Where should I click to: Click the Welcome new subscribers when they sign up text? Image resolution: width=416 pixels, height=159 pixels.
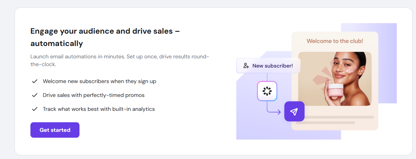pyautogui.click(x=99, y=82)
